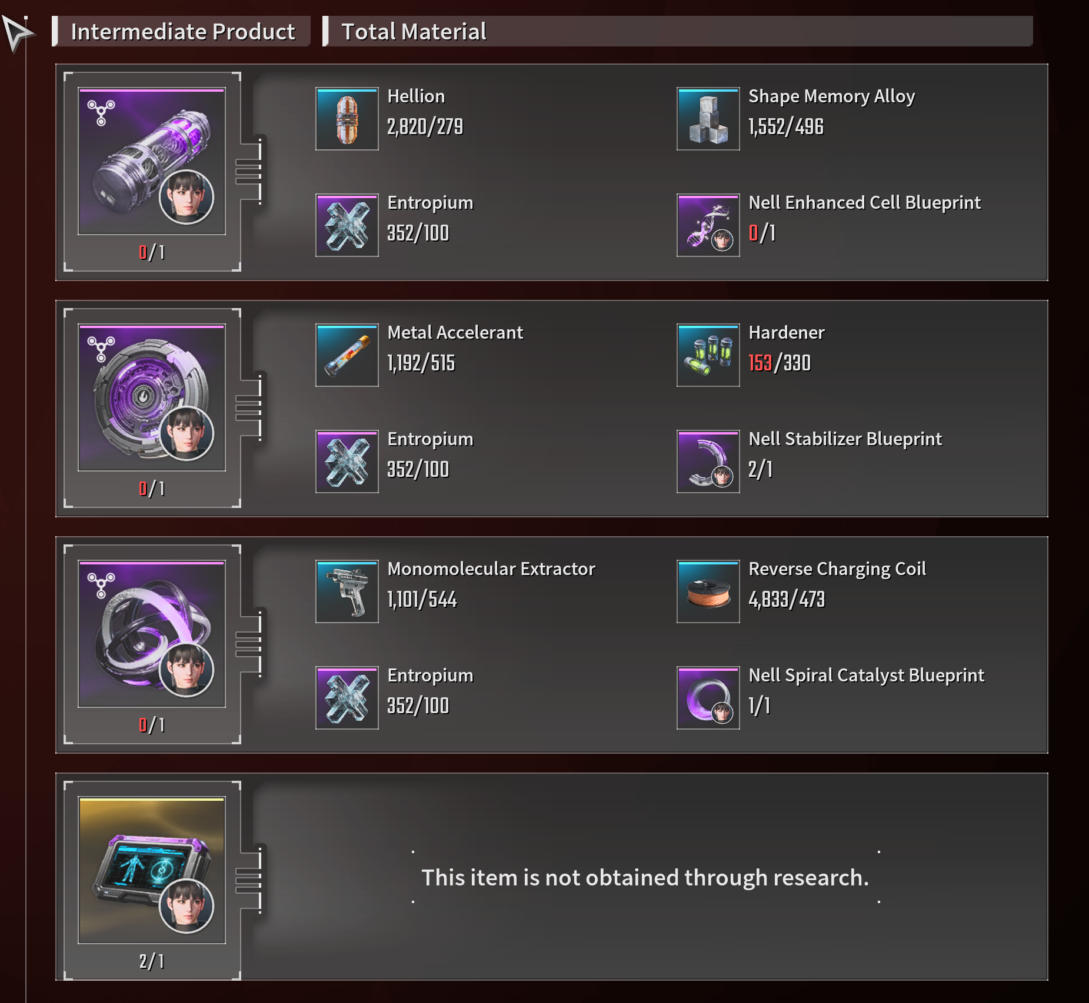Click the Metal Accelerant icon
Image resolution: width=1089 pixels, height=1003 pixels.
pos(347,355)
